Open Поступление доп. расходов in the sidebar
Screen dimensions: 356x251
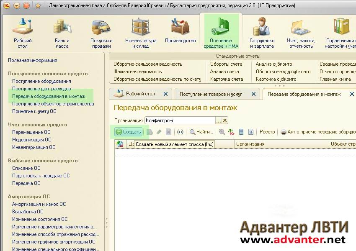[x=41, y=88]
